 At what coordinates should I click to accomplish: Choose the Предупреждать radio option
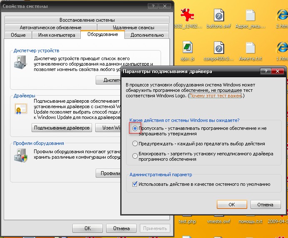pyautogui.click(x=135, y=144)
